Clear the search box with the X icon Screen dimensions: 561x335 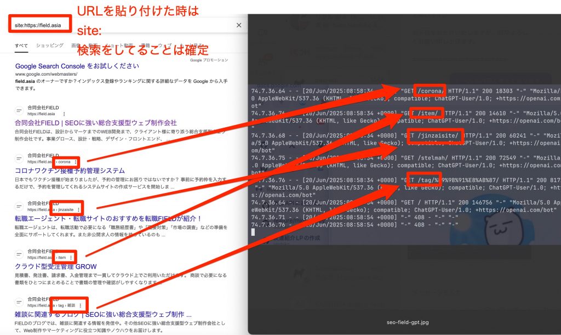(x=239, y=25)
